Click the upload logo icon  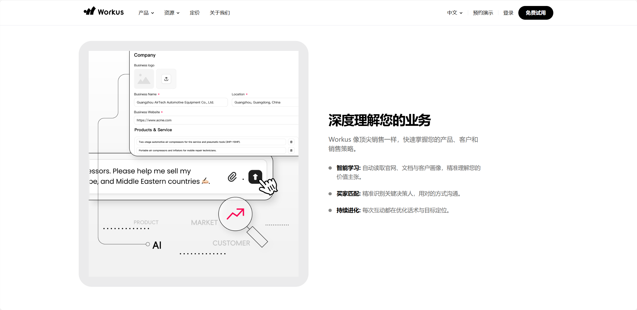pyautogui.click(x=166, y=79)
